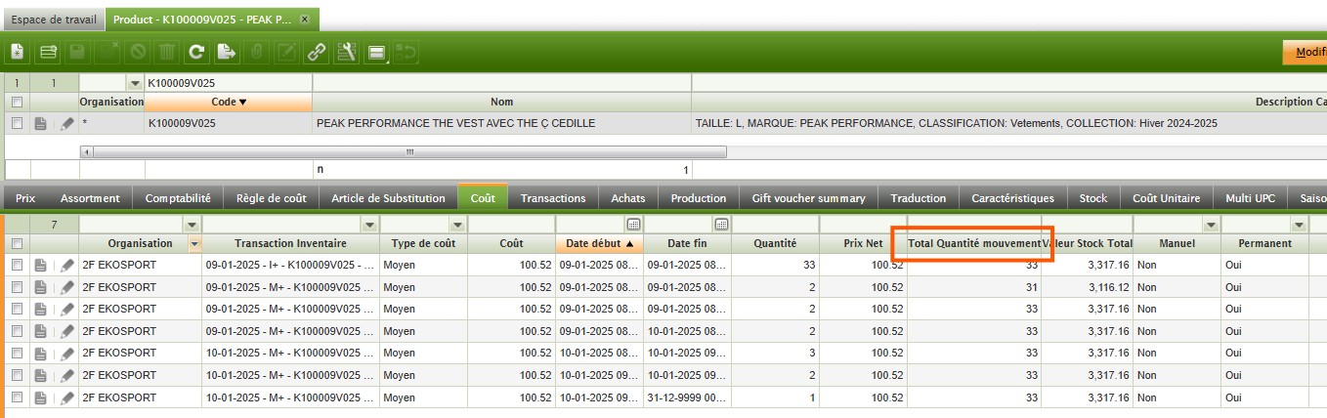Click the Coût column filter field

tap(511, 225)
